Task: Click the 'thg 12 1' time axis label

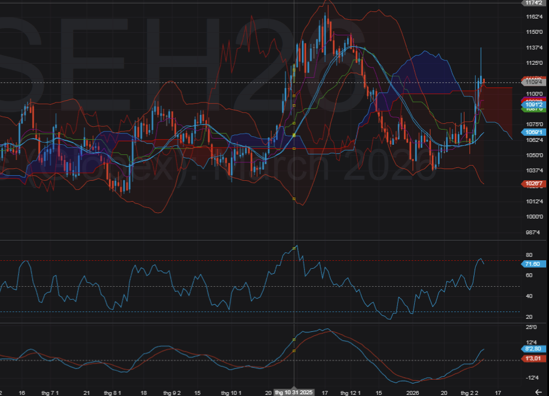Action: pyautogui.click(x=351, y=392)
